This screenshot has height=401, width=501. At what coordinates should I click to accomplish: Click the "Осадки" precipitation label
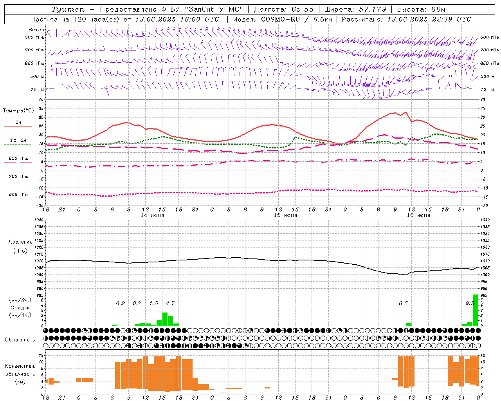[x=20, y=308]
